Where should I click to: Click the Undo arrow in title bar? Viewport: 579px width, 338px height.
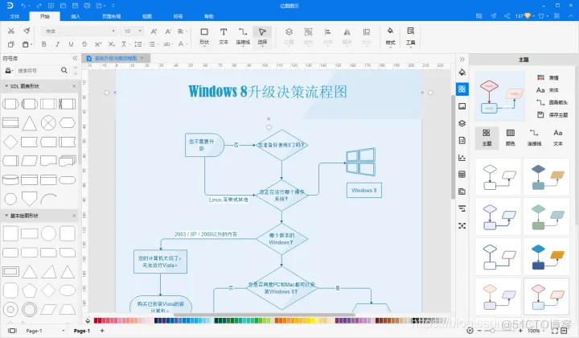[x=23, y=6]
